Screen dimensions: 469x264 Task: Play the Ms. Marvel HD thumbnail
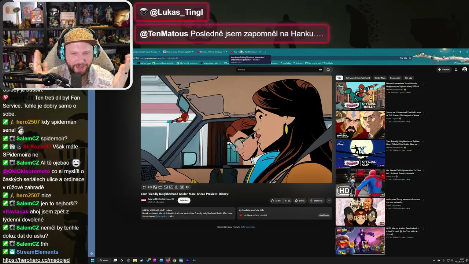pos(360,183)
